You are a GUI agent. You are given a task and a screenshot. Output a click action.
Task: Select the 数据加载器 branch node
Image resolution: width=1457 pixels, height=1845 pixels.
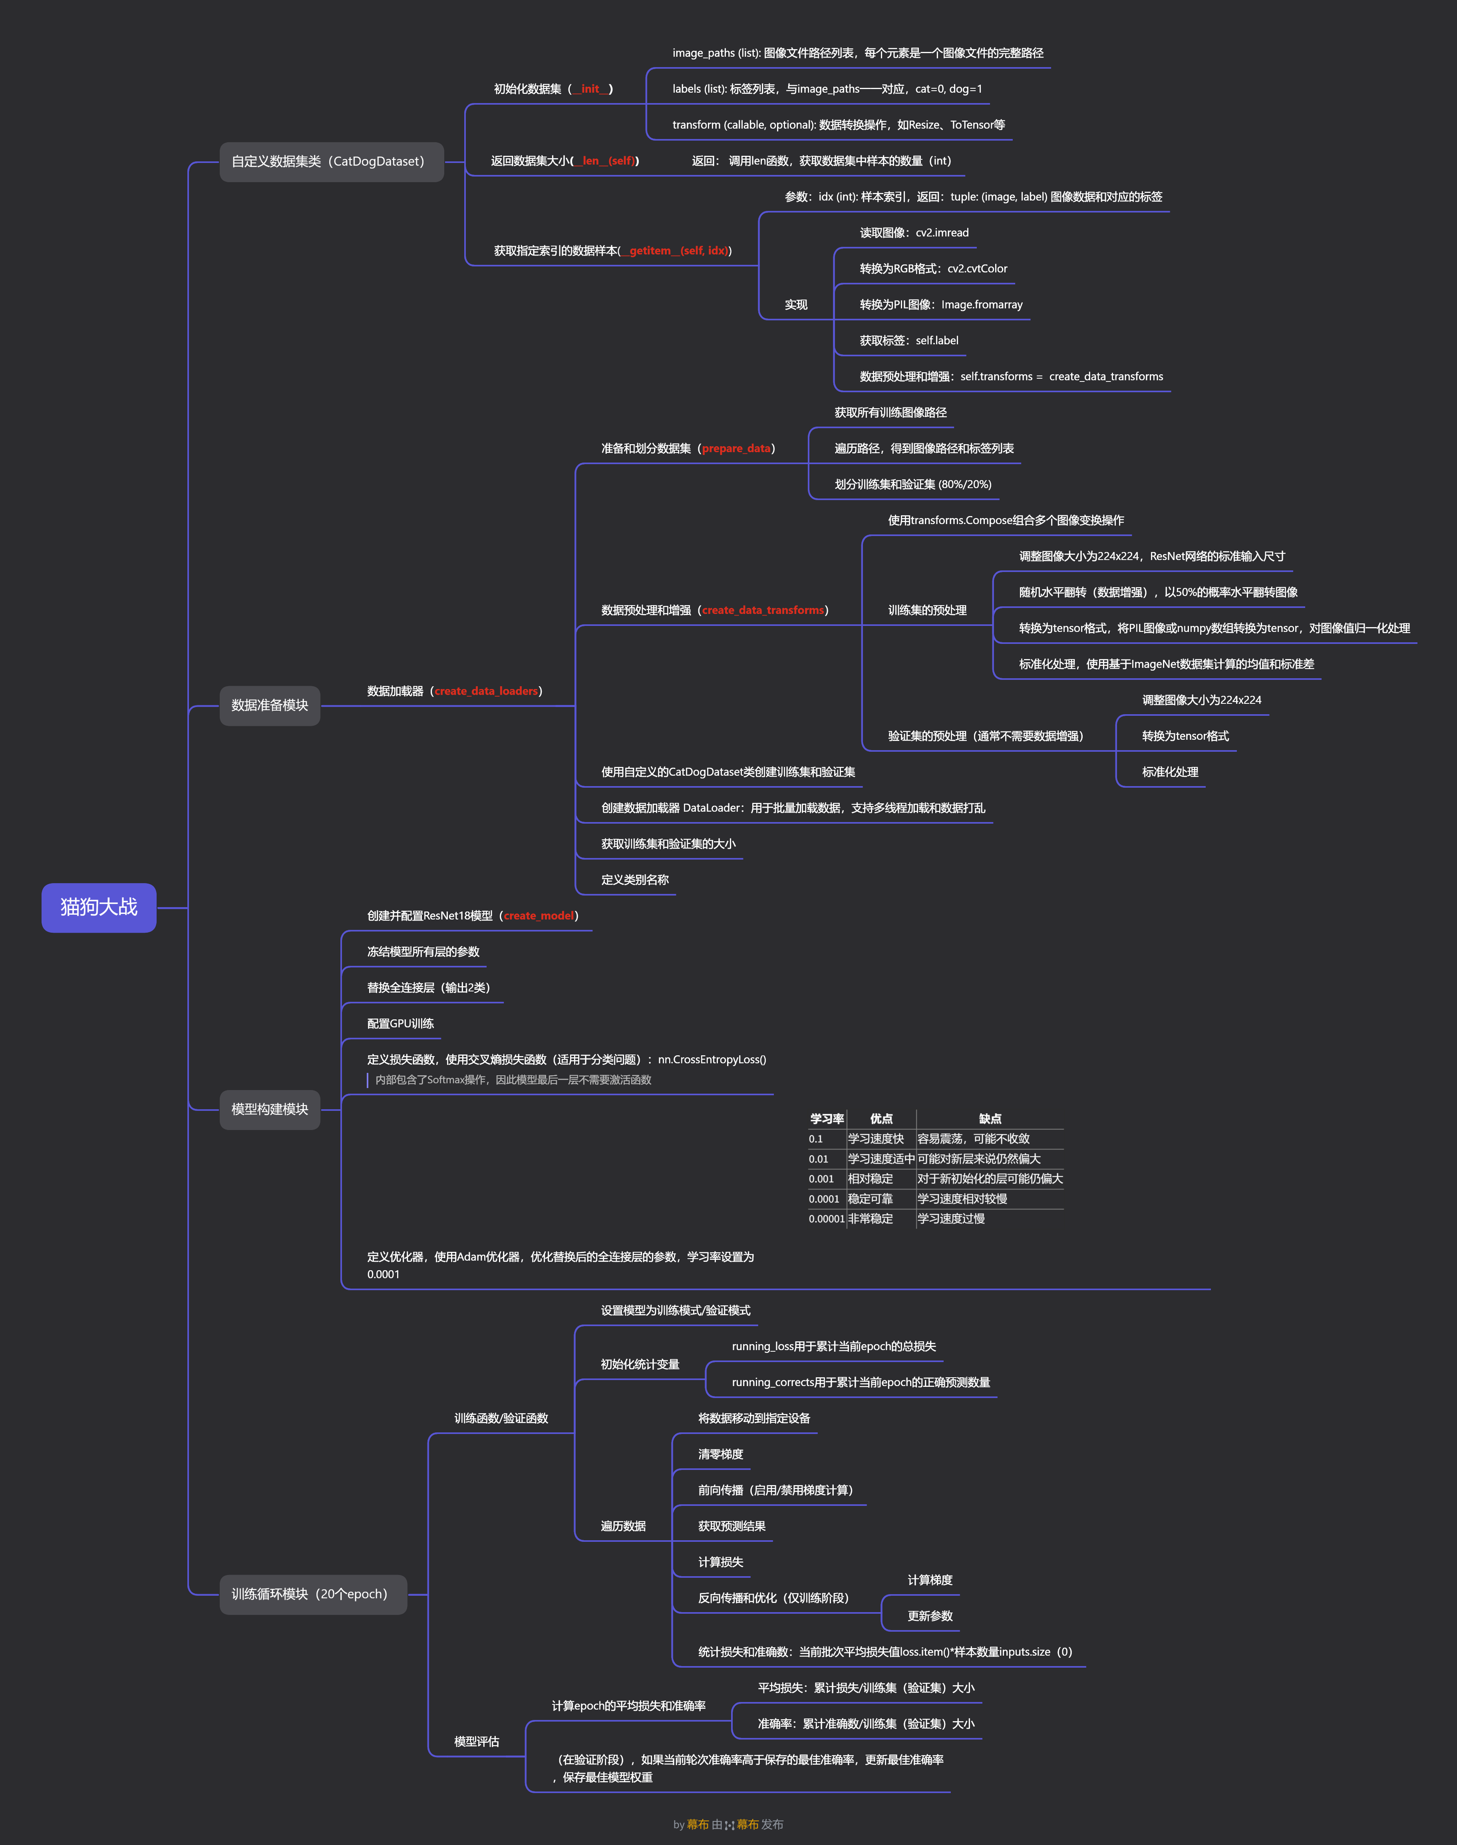pyautogui.click(x=395, y=691)
